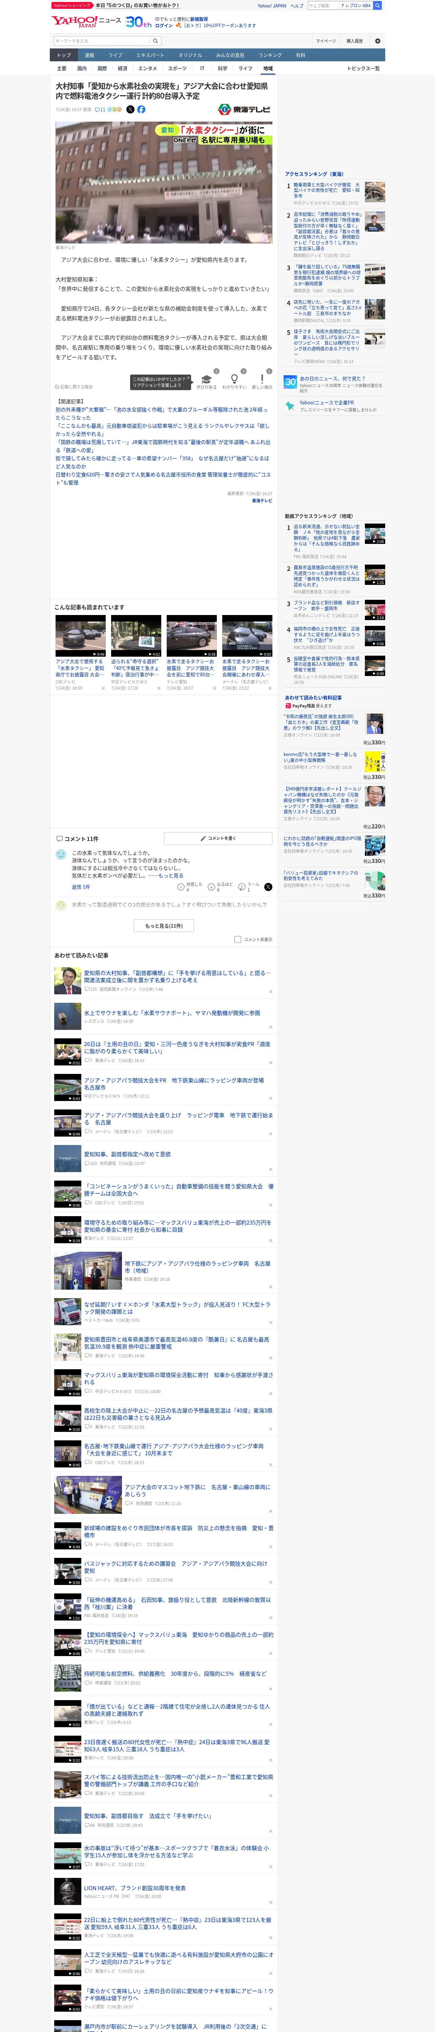Share the article on Facebook

coord(141,110)
